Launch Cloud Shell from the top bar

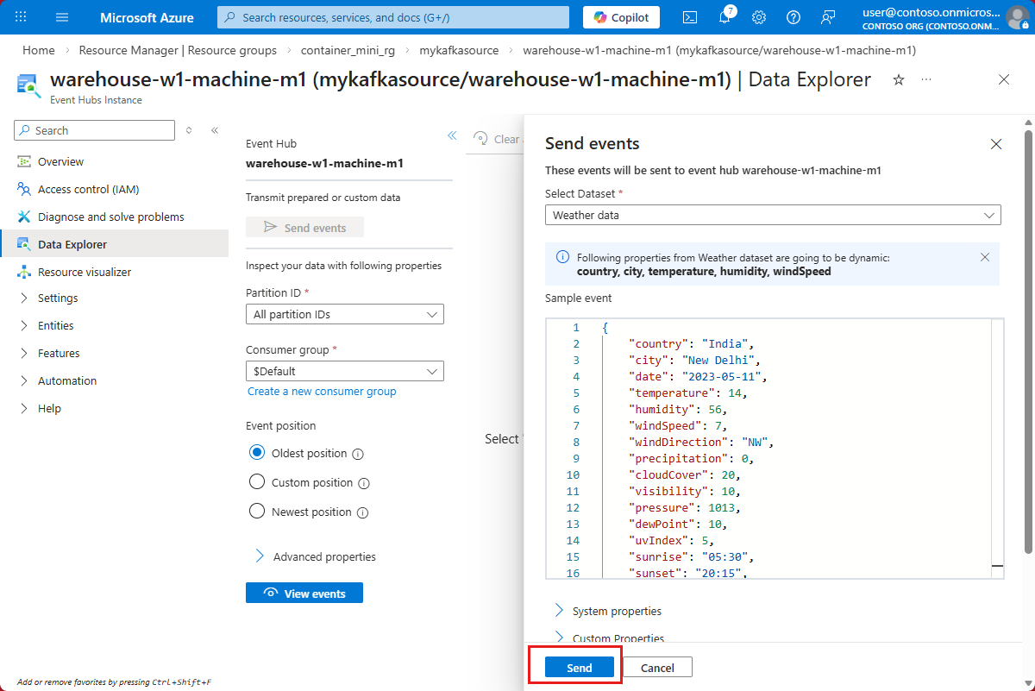click(690, 17)
